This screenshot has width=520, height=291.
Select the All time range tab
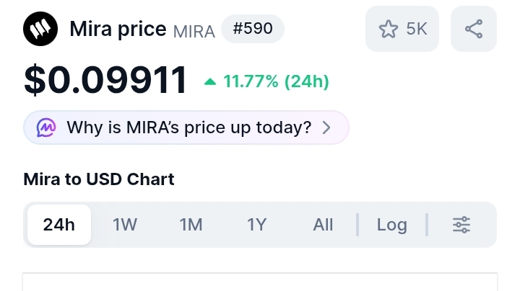[323, 225]
